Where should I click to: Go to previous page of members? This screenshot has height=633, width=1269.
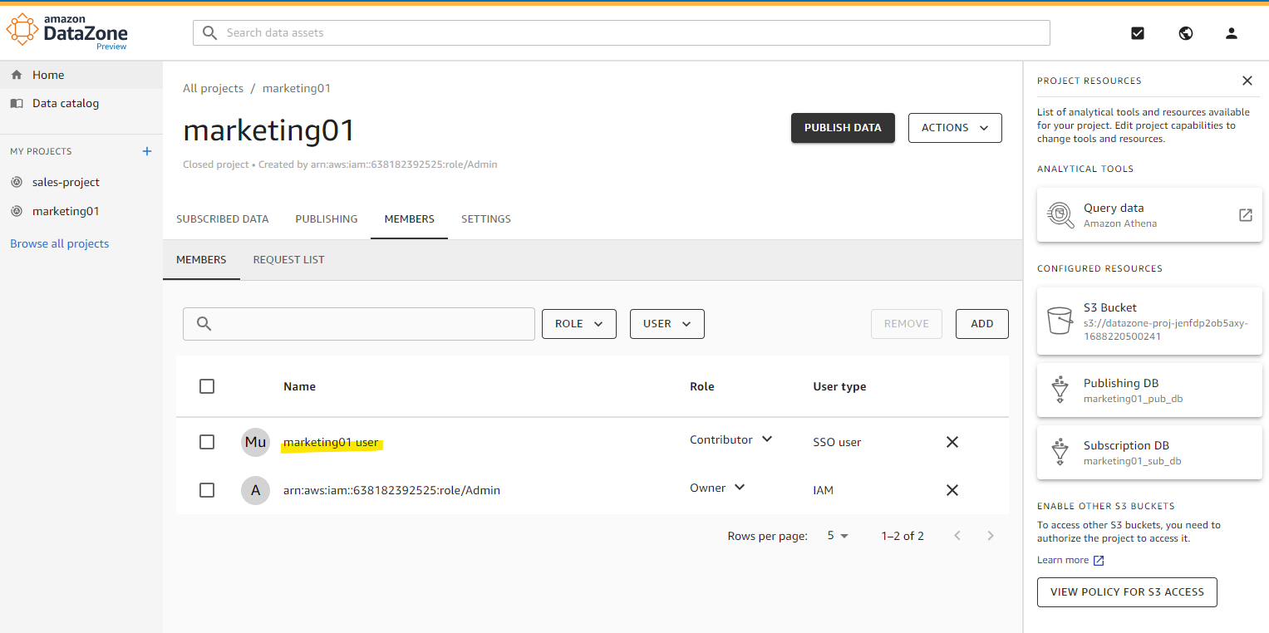(x=957, y=536)
